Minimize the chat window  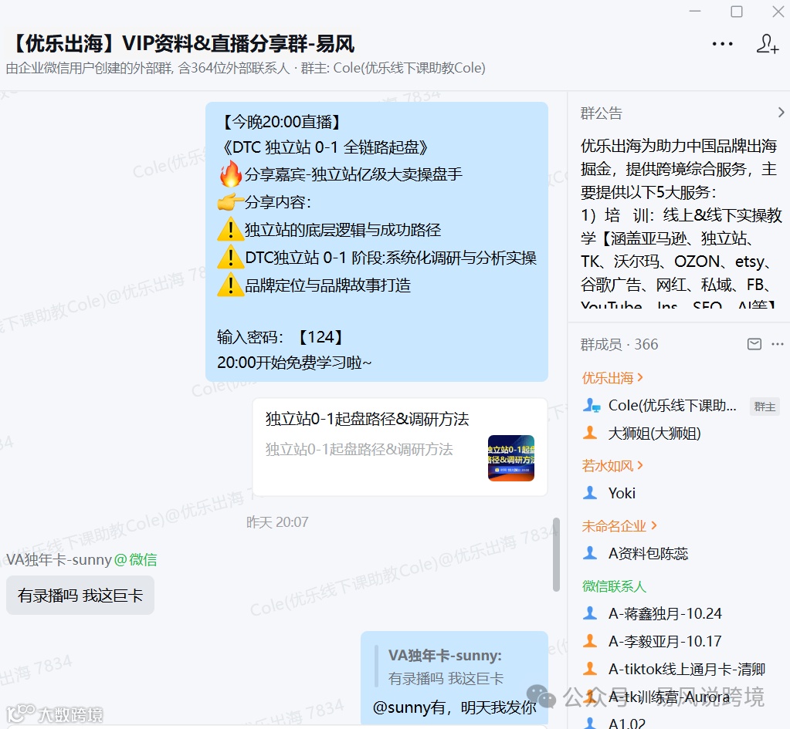coord(695,11)
